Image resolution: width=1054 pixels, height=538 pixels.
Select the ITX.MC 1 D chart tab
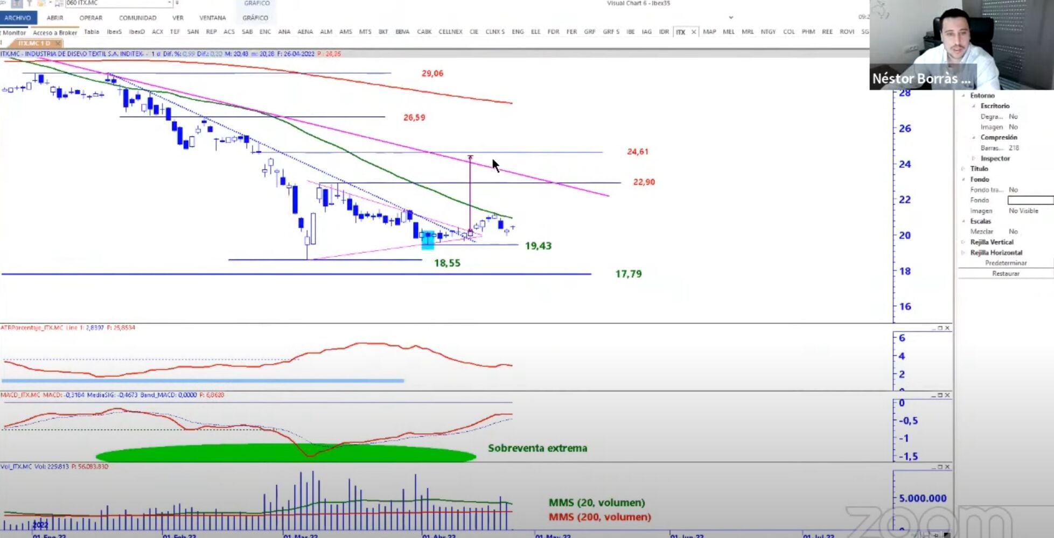click(x=34, y=43)
